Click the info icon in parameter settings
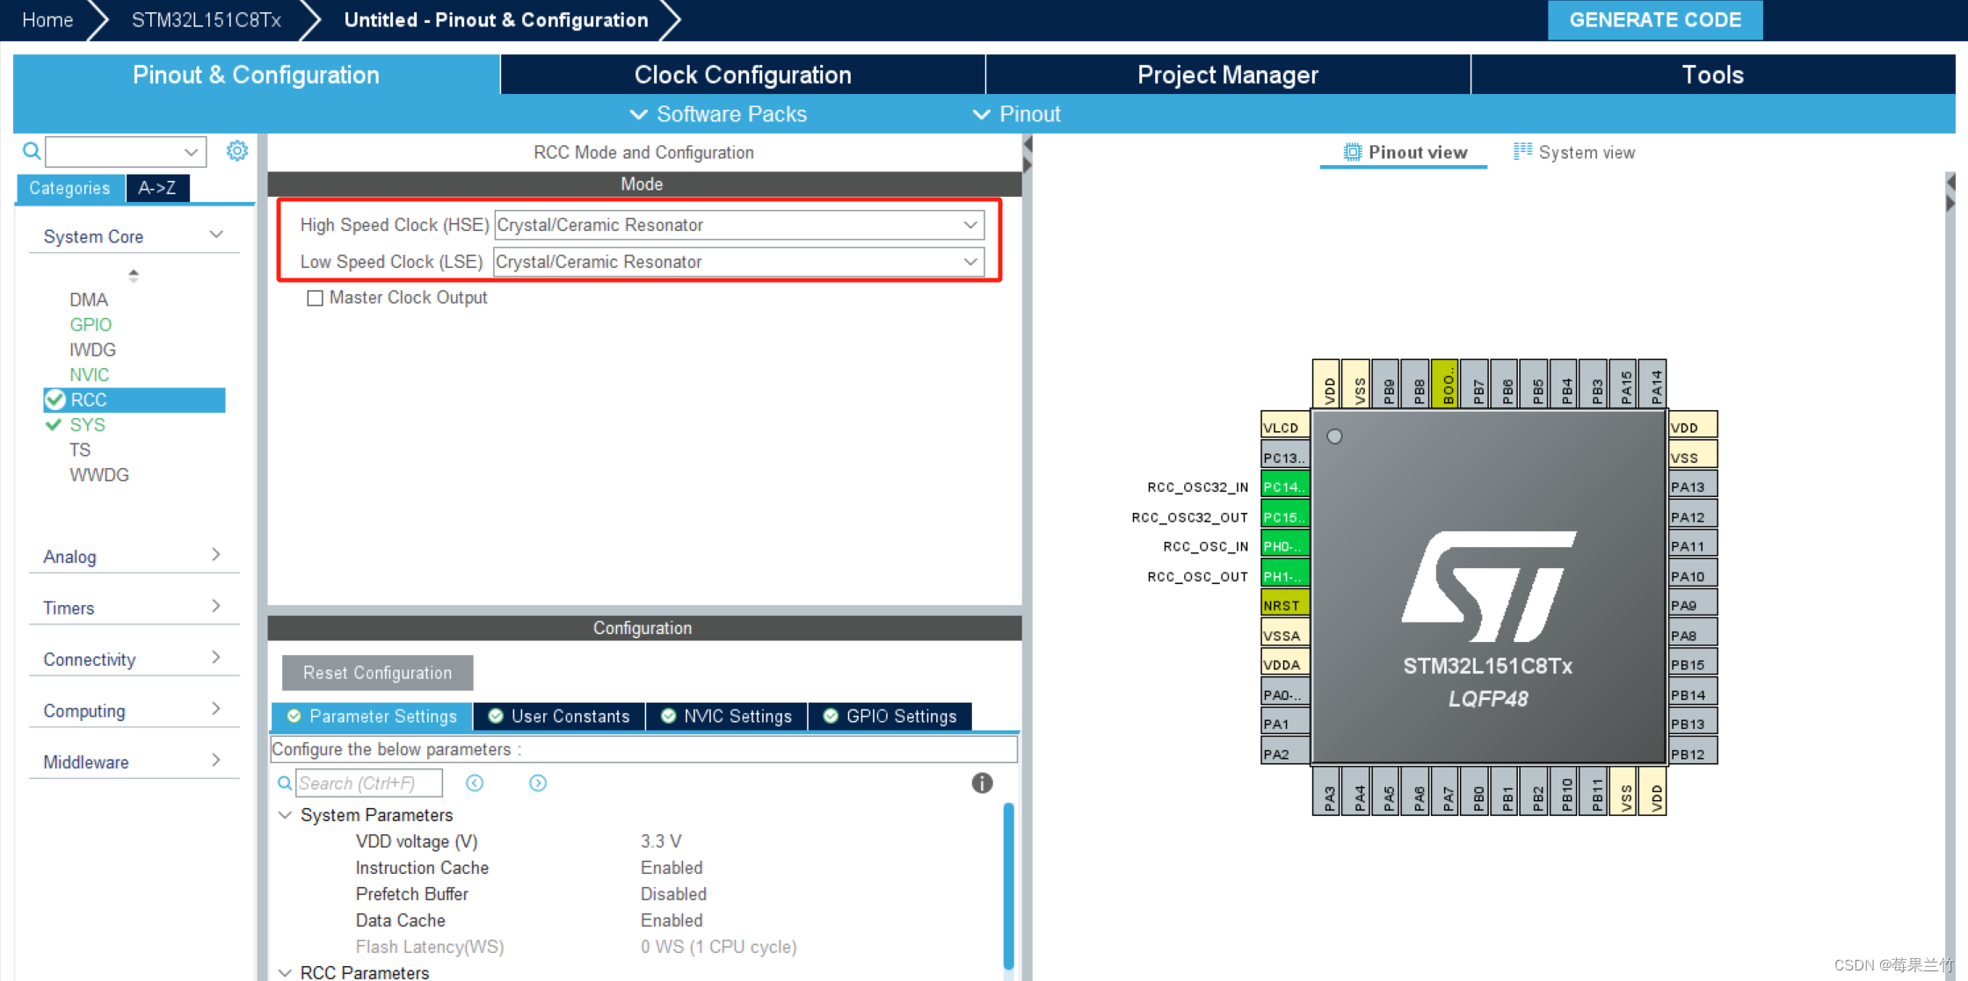Viewport: 1968px width, 981px height. tap(982, 783)
